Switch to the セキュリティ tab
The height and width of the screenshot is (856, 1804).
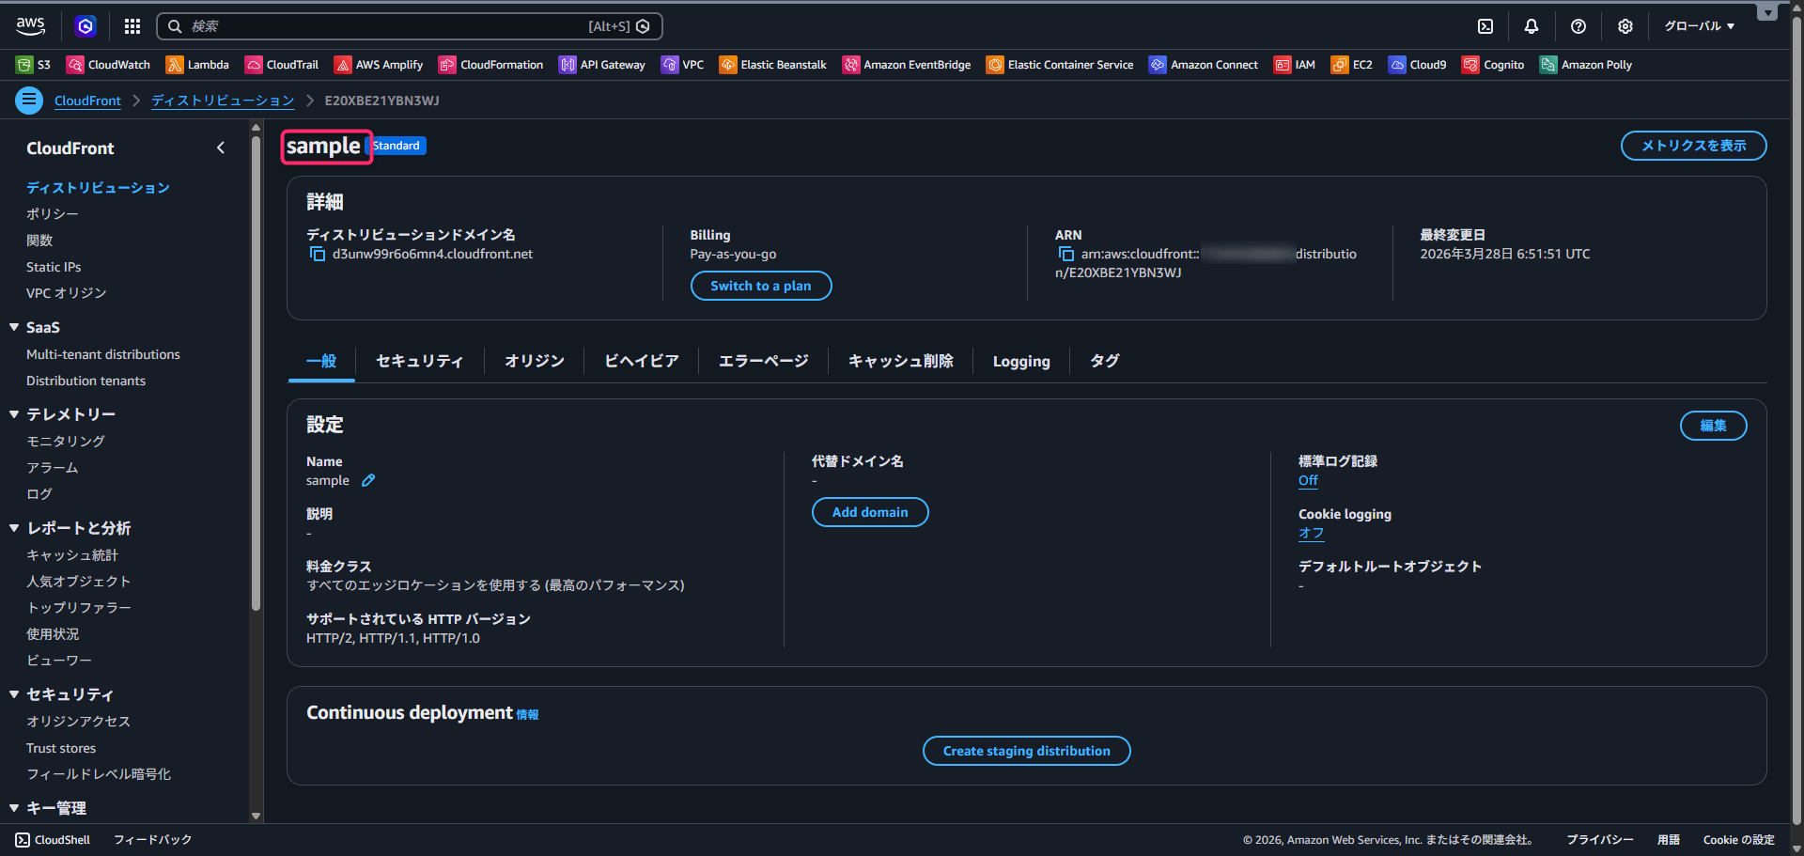[419, 362]
